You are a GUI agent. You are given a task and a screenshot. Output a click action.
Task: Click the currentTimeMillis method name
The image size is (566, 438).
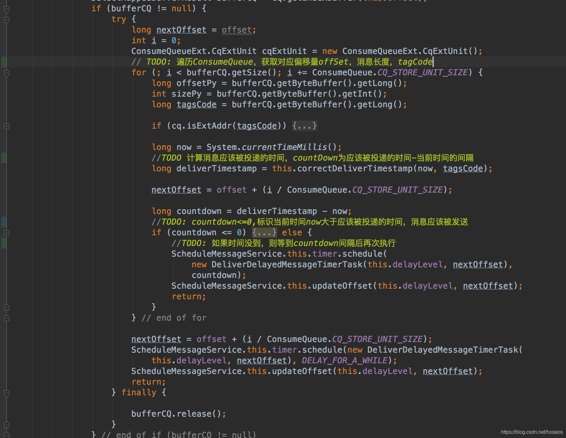(x=284, y=147)
